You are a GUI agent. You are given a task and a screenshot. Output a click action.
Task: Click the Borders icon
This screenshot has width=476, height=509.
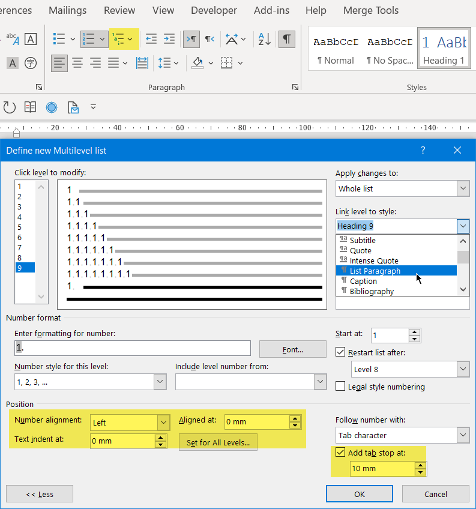[226, 63]
